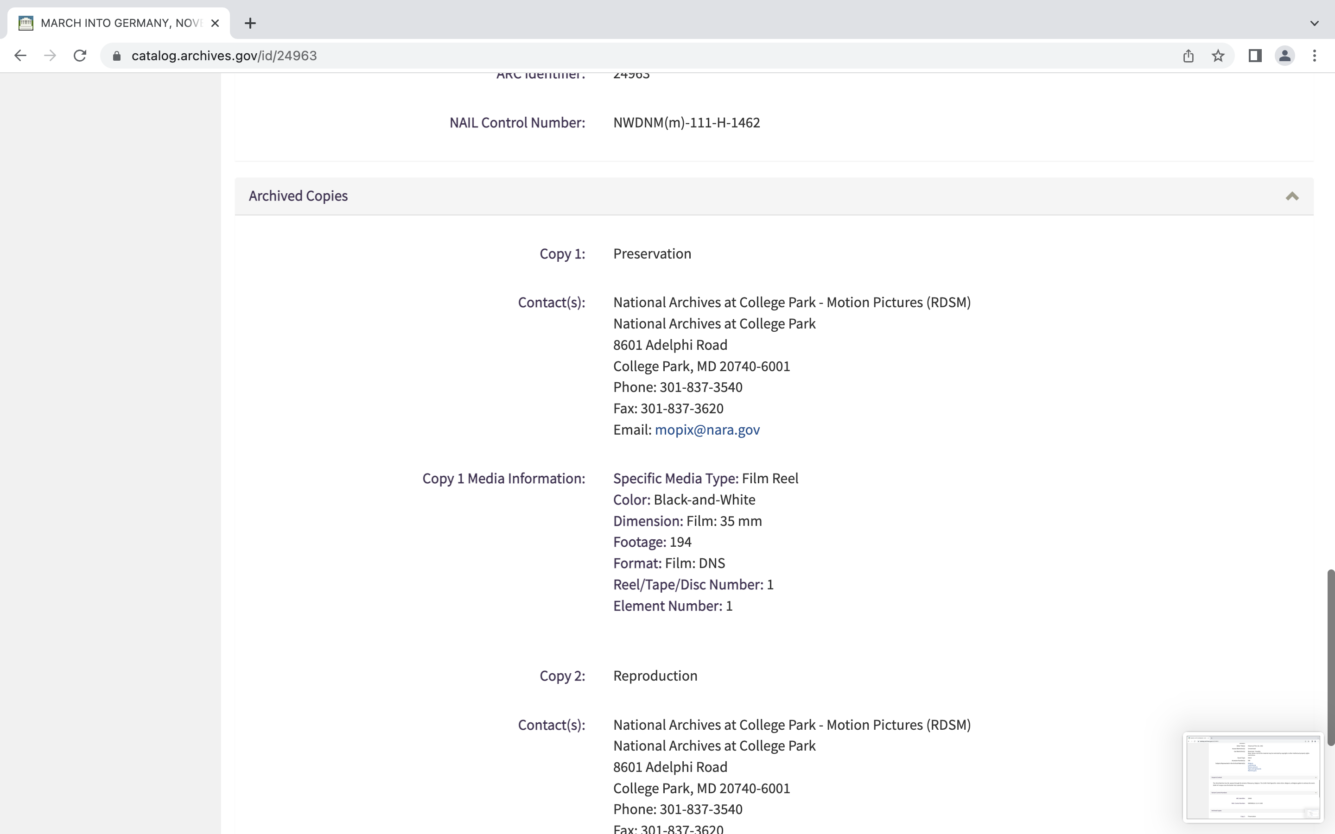This screenshot has width=1335, height=834.
Task: Click the browser back arrow
Action: [x=20, y=56]
